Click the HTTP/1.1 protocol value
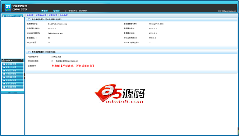Image resolution: width=239 pixels, height=136 pixels. (x=153, y=38)
